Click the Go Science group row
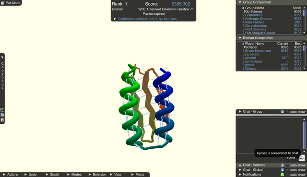This screenshot has width=307, height=177. pyautogui.click(x=272, y=12)
